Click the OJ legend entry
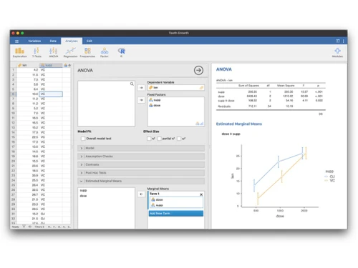 pyautogui.click(x=329, y=177)
